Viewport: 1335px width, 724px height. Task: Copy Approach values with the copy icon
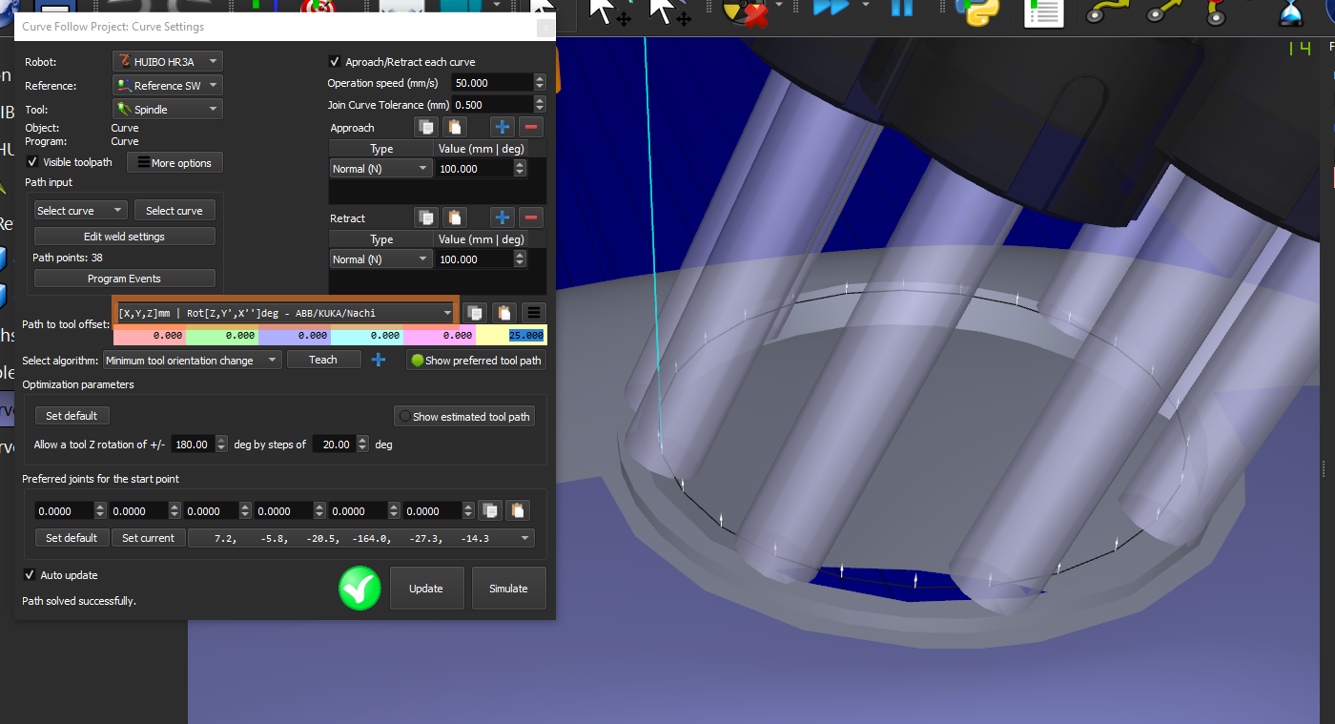pos(426,127)
